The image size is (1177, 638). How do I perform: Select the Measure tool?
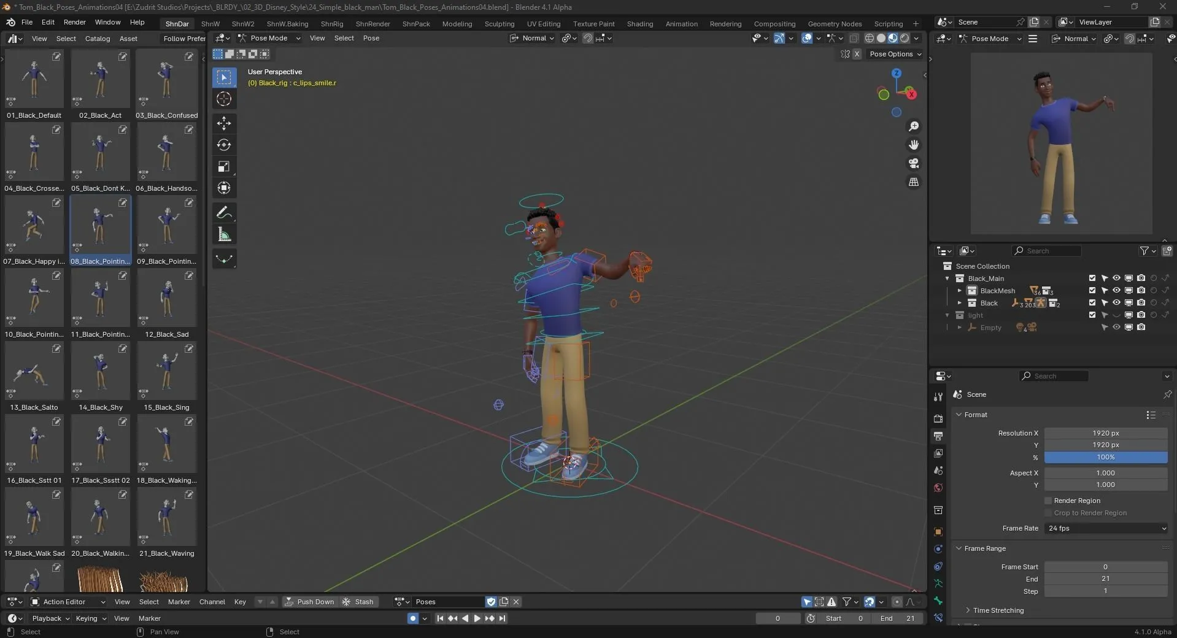pos(223,233)
